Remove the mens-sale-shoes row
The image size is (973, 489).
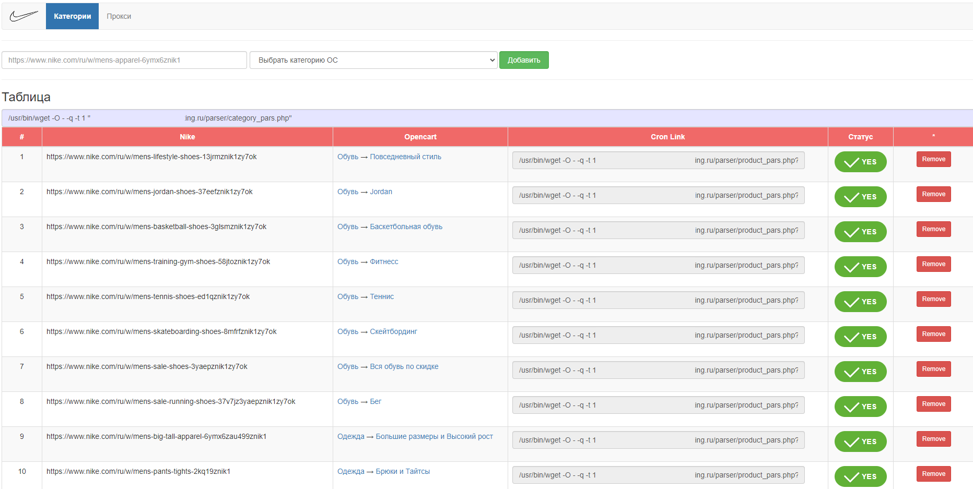(x=933, y=369)
